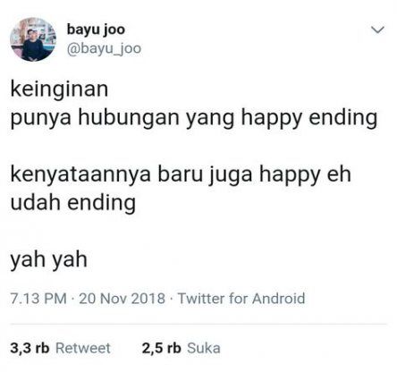Open the Retweet label list
The width and height of the screenshot is (397, 372).
pos(83,348)
